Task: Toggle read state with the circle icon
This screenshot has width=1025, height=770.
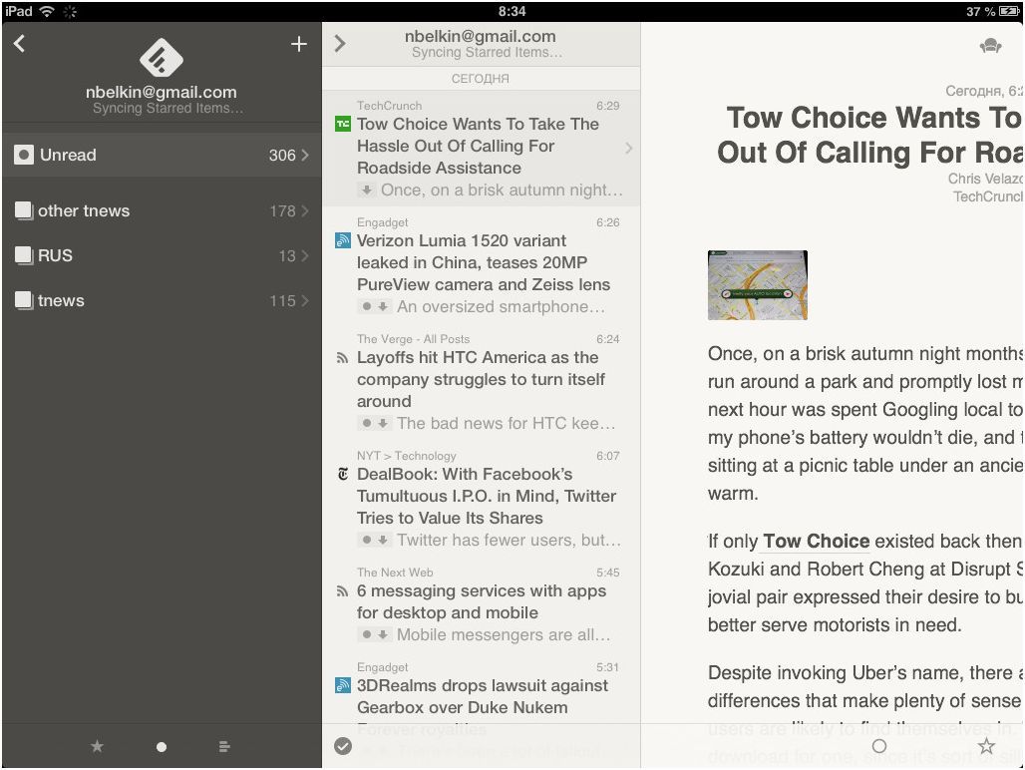Action: [x=879, y=745]
